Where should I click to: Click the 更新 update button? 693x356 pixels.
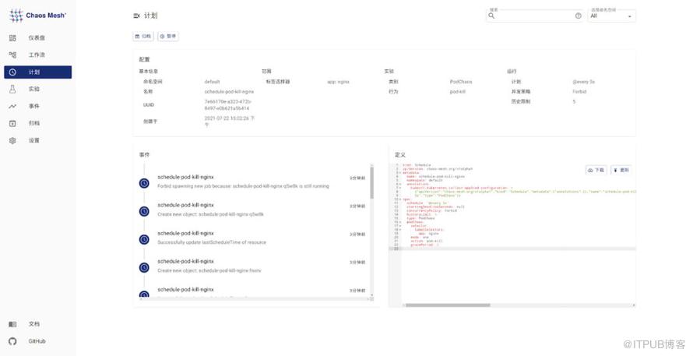(x=621, y=170)
